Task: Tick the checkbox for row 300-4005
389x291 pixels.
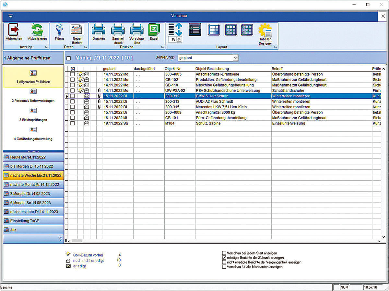Action: [x=73, y=74]
